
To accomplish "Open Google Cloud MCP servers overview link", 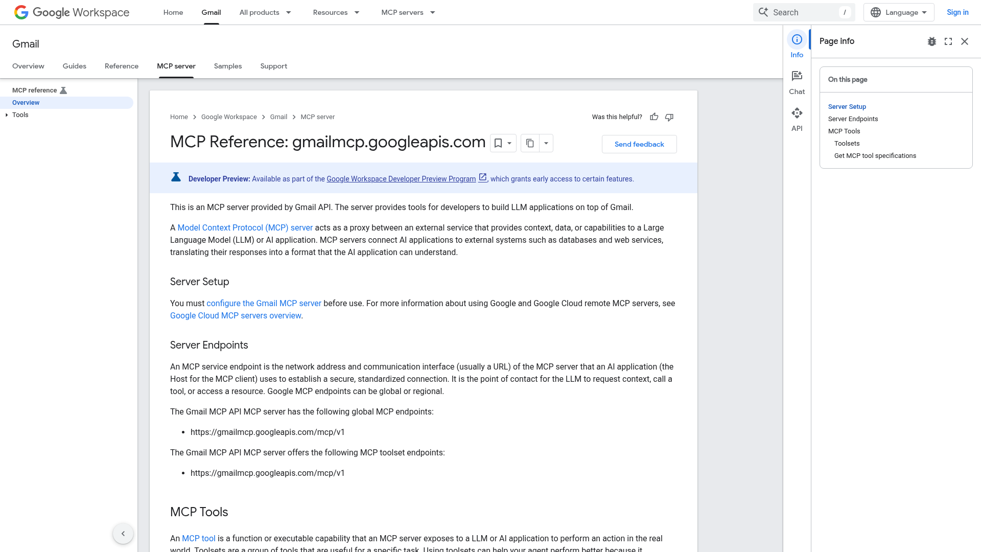I will pyautogui.click(x=236, y=316).
